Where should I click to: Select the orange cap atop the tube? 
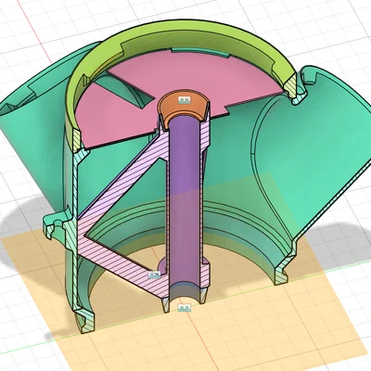(x=183, y=109)
